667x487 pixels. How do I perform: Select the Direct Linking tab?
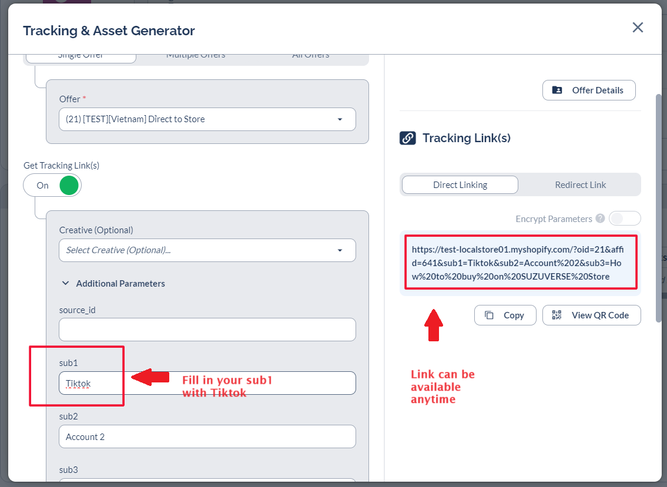[460, 185]
